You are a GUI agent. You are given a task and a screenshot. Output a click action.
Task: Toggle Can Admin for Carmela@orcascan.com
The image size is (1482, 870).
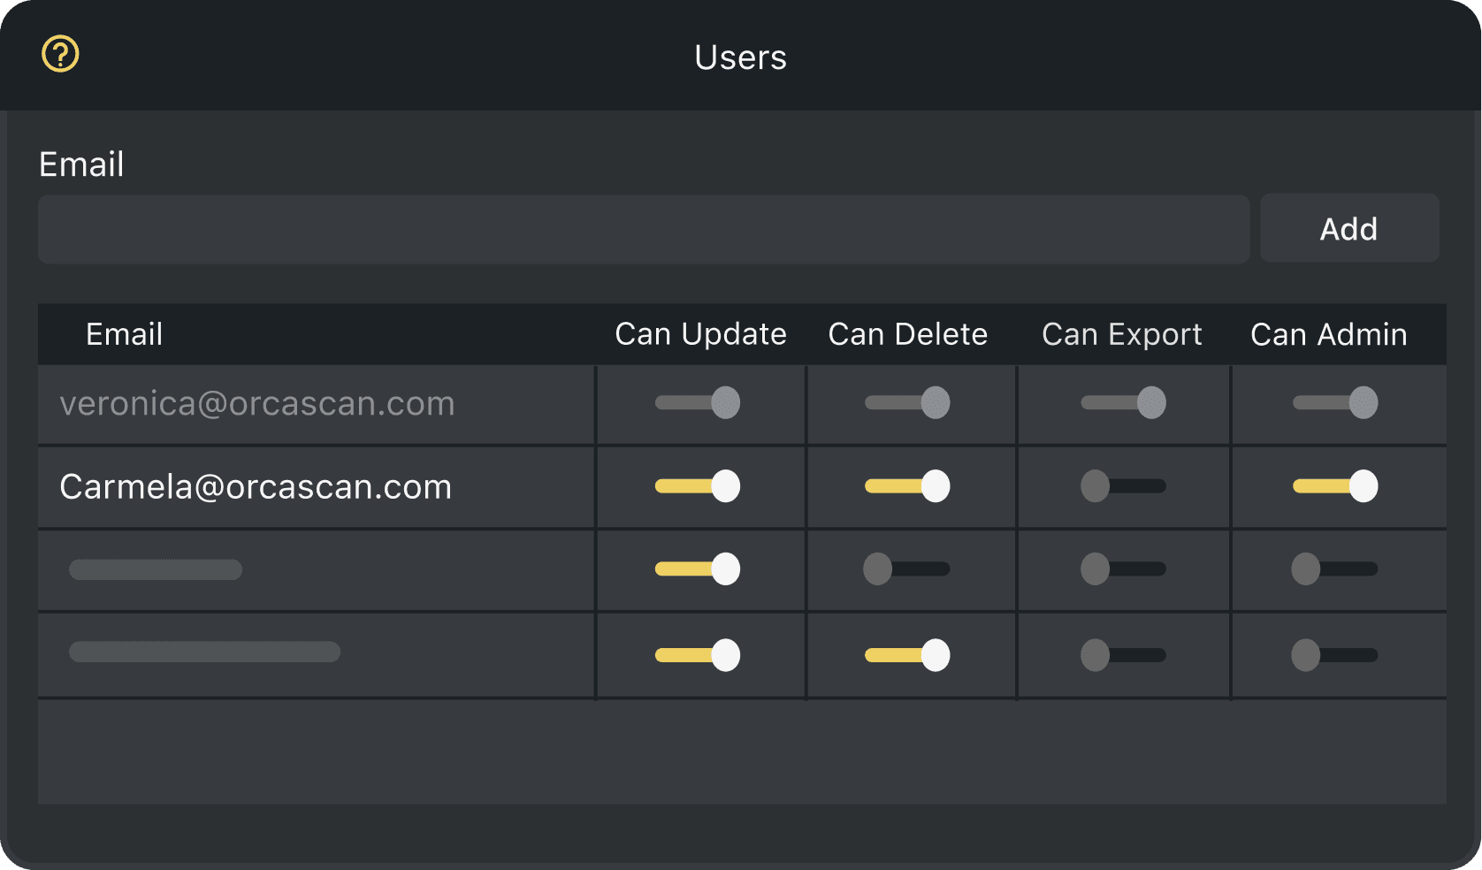tap(1335, 486)
